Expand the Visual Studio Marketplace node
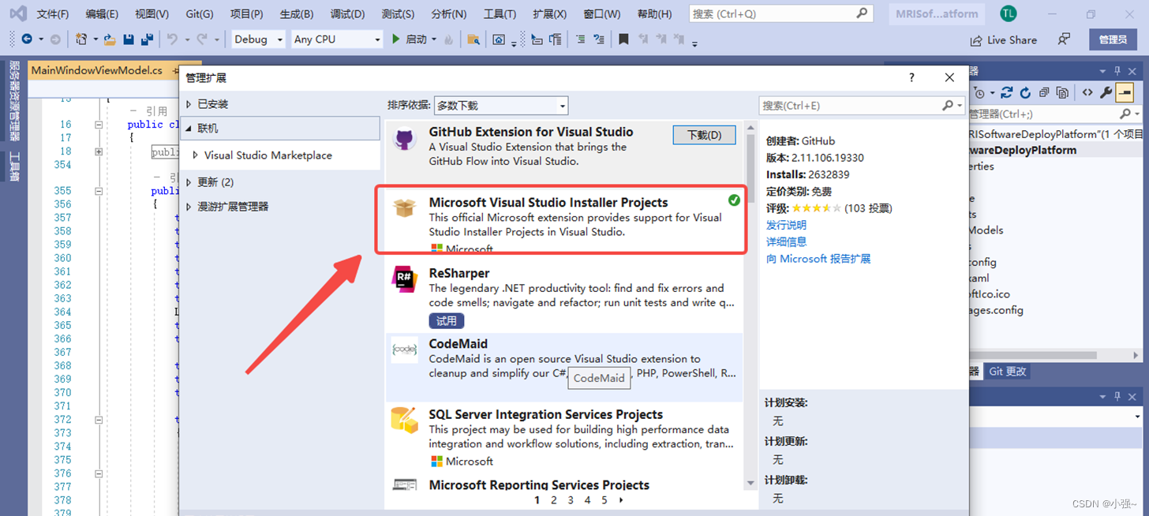Viewport: 1149px width, 516px height. tap(196, 155)
